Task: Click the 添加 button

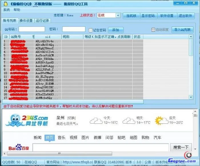Action: 116,30
